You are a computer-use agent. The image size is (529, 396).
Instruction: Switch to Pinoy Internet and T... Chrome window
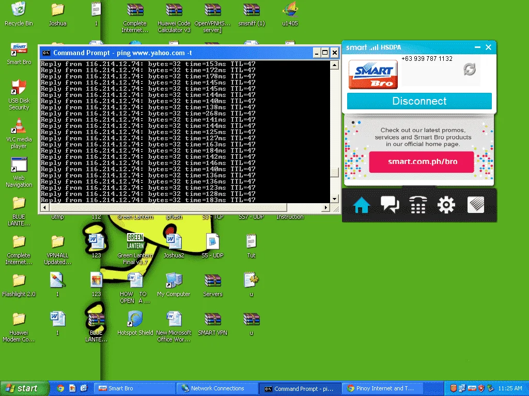tap(383, 388)
